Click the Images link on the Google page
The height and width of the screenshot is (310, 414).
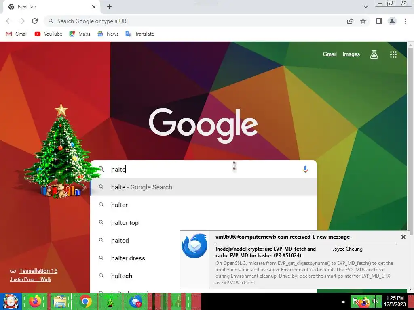click(351, 54)
